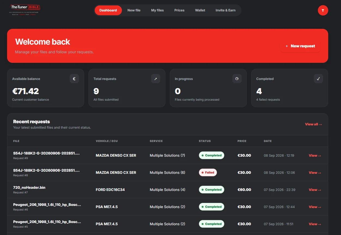Click Multiple Solutions (4) service cell
This screenshot has height=235, width=341.
pyautogui.click(x=167, y=190)
